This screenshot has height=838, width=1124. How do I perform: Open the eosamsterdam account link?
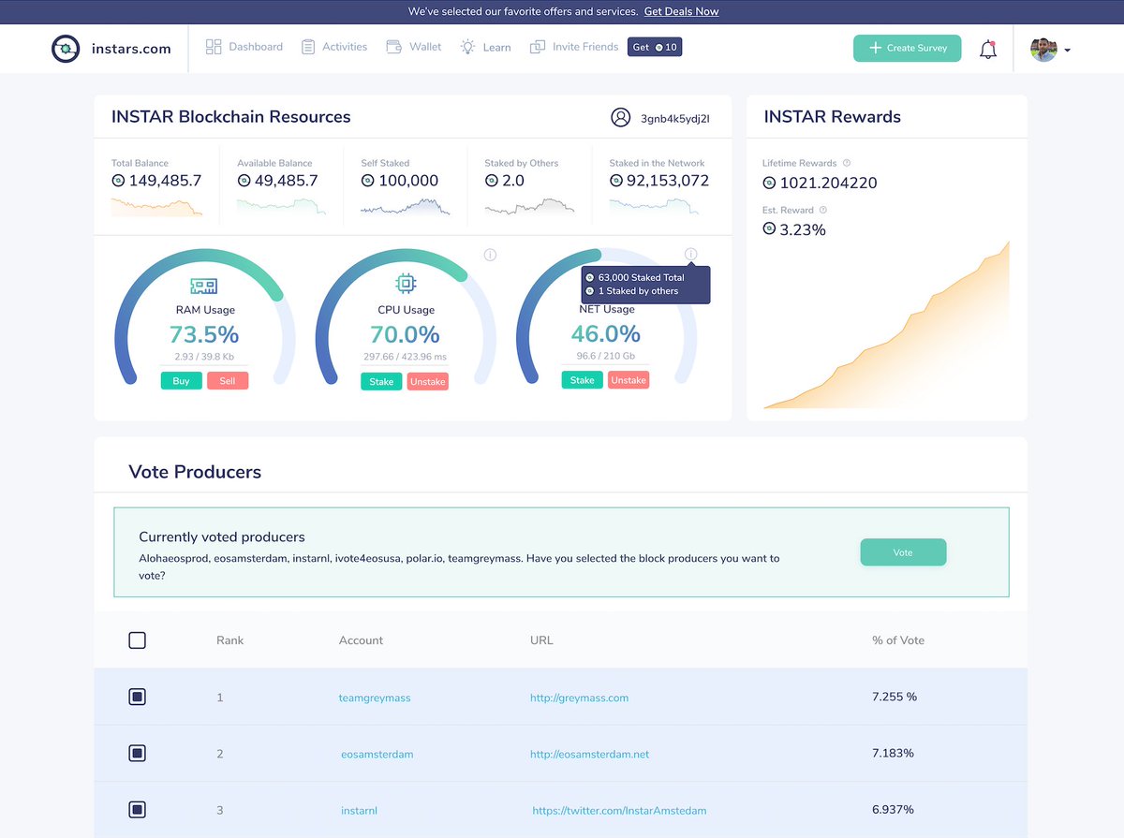[x=377, y=754]
